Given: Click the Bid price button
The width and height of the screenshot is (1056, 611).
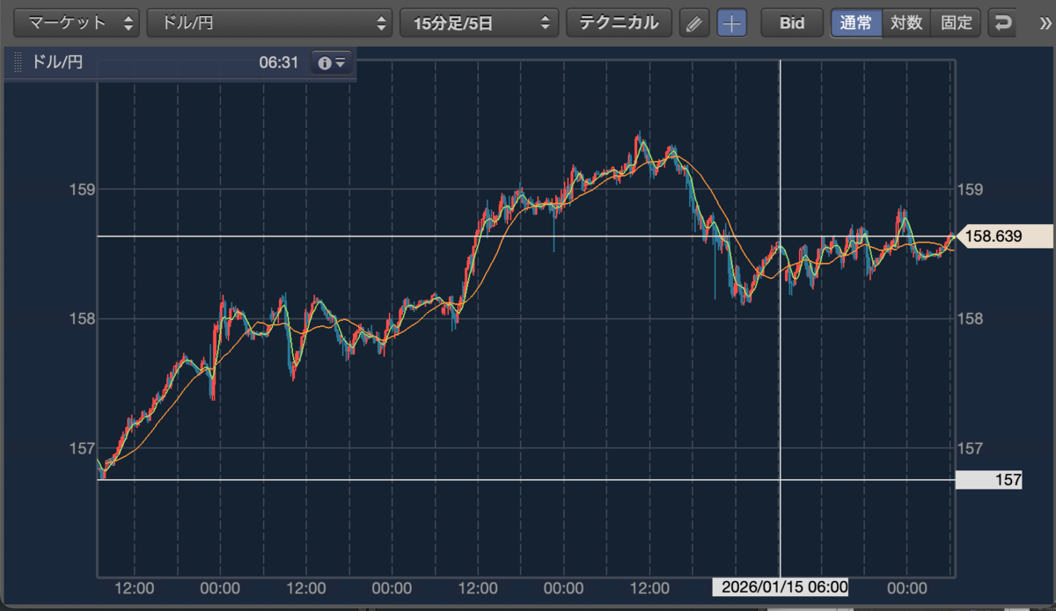Looking at the screenshot, I should [x=792, y=23].
